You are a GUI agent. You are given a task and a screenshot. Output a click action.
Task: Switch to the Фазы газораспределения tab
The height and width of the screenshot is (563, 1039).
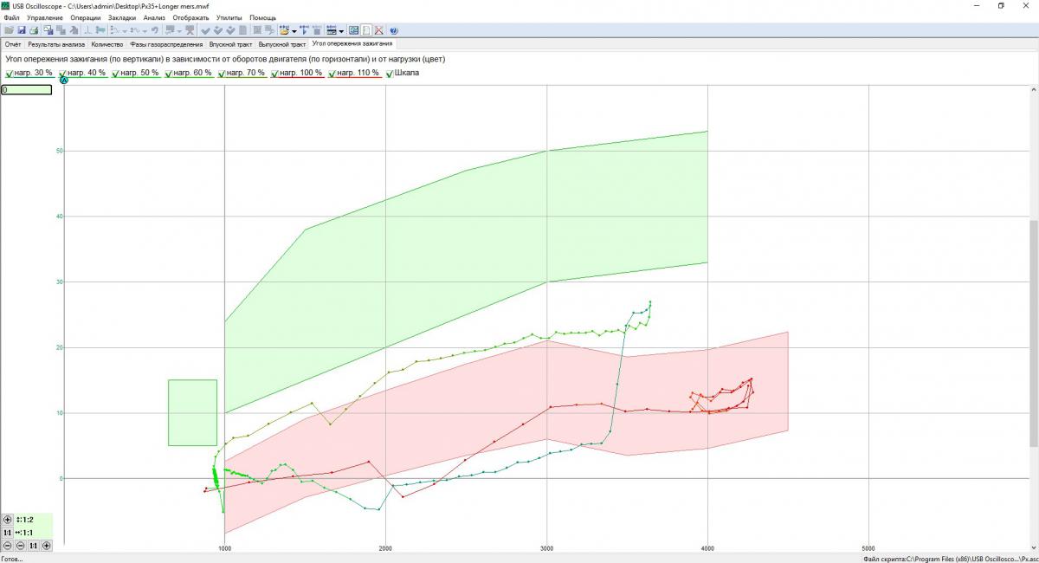(166, 43)
